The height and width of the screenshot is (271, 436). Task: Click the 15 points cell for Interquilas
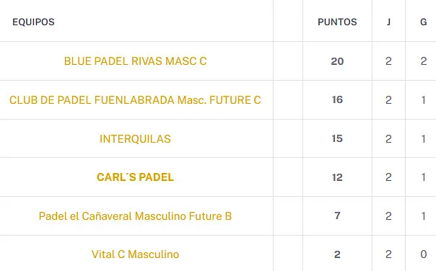(337, 139)
